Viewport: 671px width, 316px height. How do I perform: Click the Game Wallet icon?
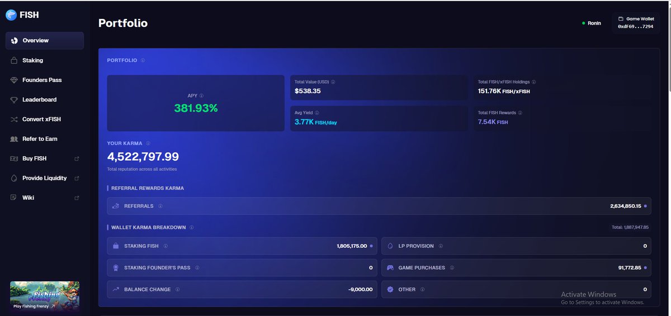[x=621, y=19]
